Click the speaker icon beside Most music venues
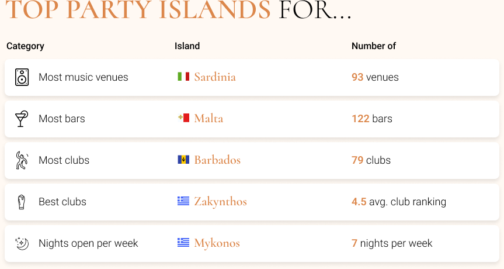Viewport: 504px width, 269px height. (22, 77)
